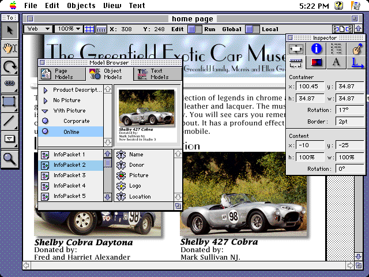
Task: Collapse the With Picture group
Action: pos(45,111)
